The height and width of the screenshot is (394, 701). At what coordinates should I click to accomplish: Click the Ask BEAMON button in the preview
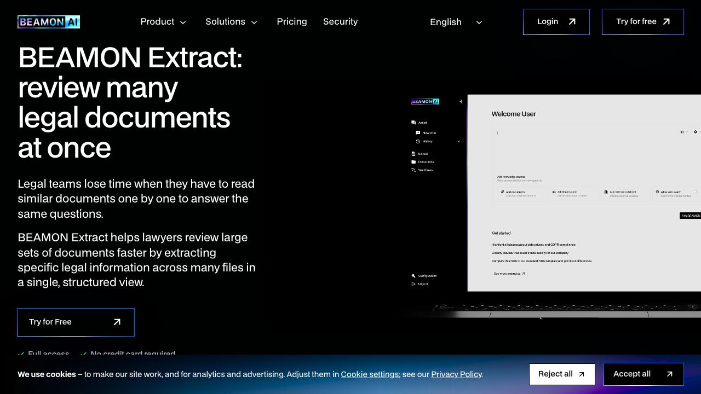click(691, 216)
